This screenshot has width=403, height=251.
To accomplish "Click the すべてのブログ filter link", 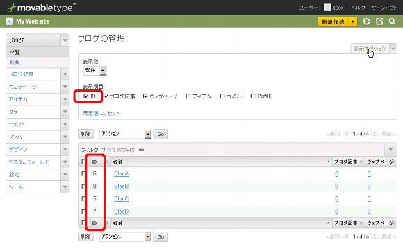I will pyautogui.click(x=119, y=150).
